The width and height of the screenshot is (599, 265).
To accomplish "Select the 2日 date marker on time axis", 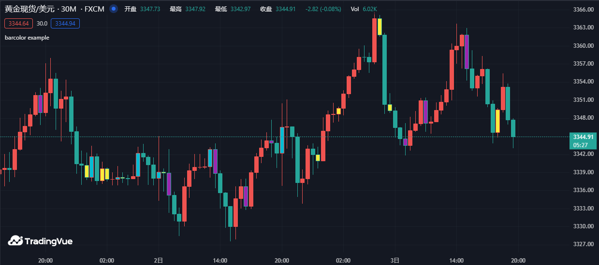I will point(159,260).
